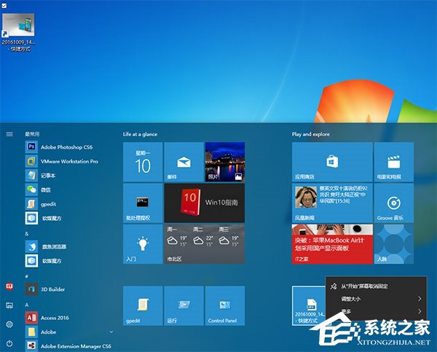This screenshot has width=437, height=352.
Task: Expand the Adobe folder chevron
Action: [111, 332]
